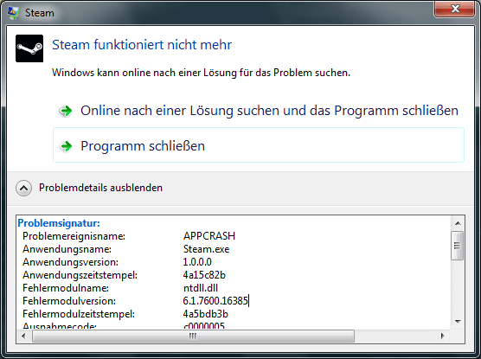Choose Online nach einer Lösung suchen option
Image resolution: width=481 pixels, height=359 pixels.
tap(259, 111)
